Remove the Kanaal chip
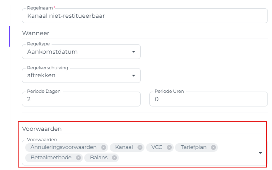Screen dimensions: 272x170 [140, 147]
